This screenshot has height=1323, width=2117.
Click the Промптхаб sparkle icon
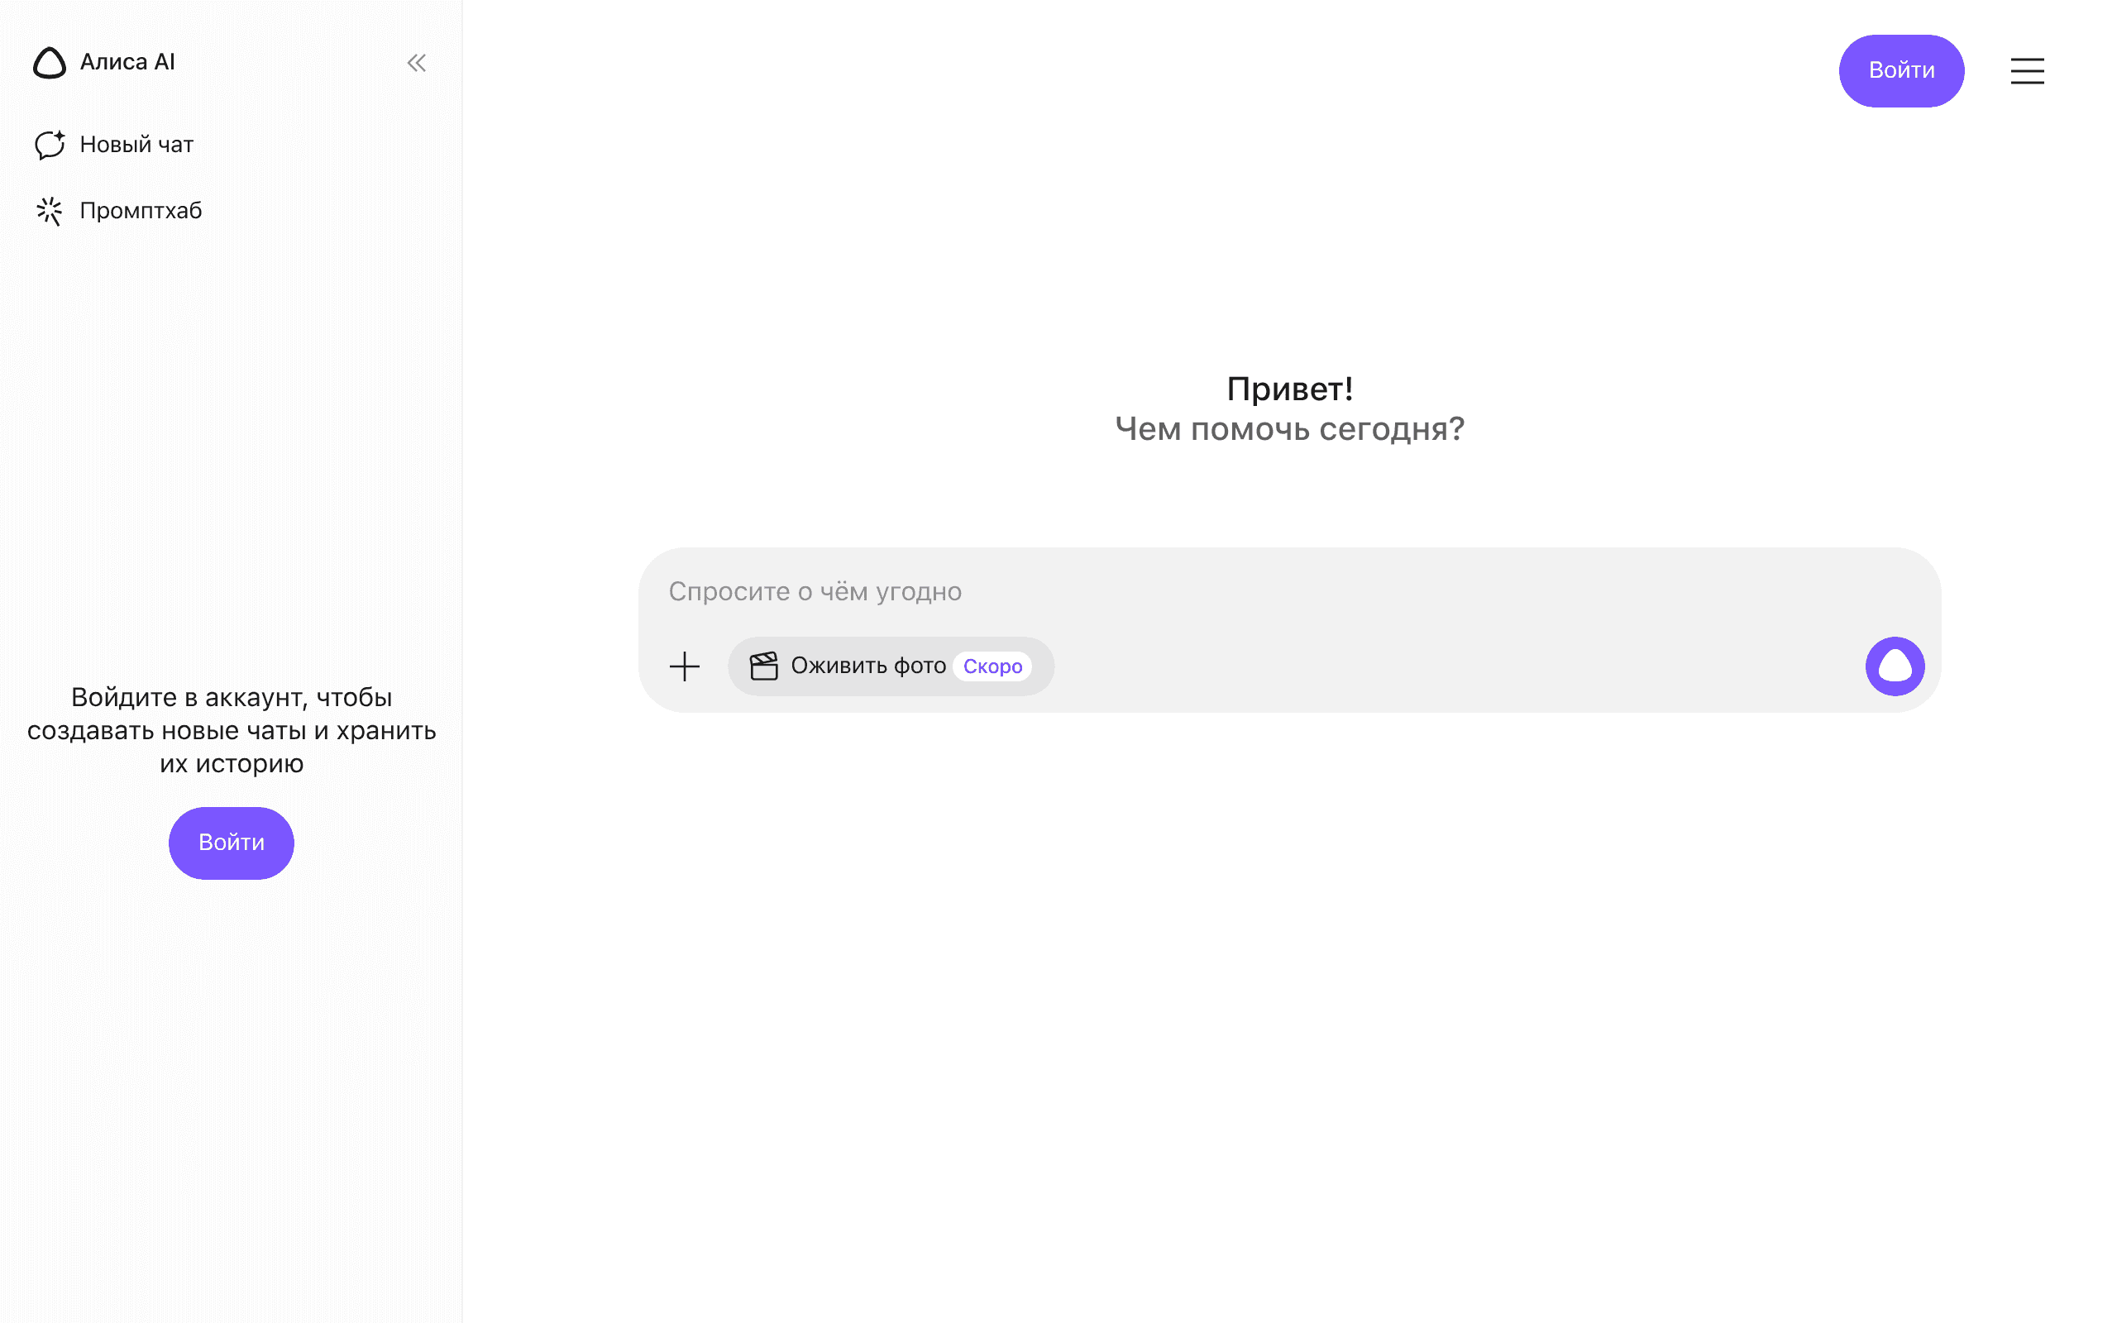coord(50,211)
